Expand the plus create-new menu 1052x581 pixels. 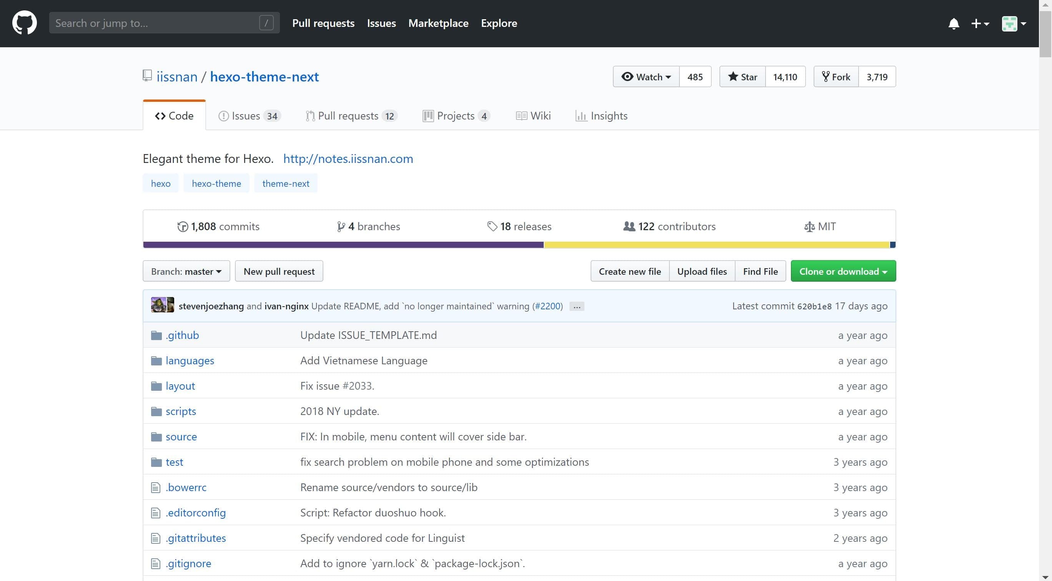980,24
